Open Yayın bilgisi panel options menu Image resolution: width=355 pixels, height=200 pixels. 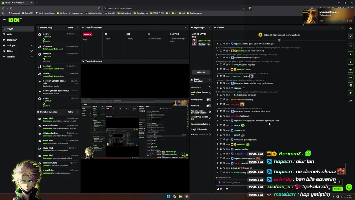click(209, 27)
